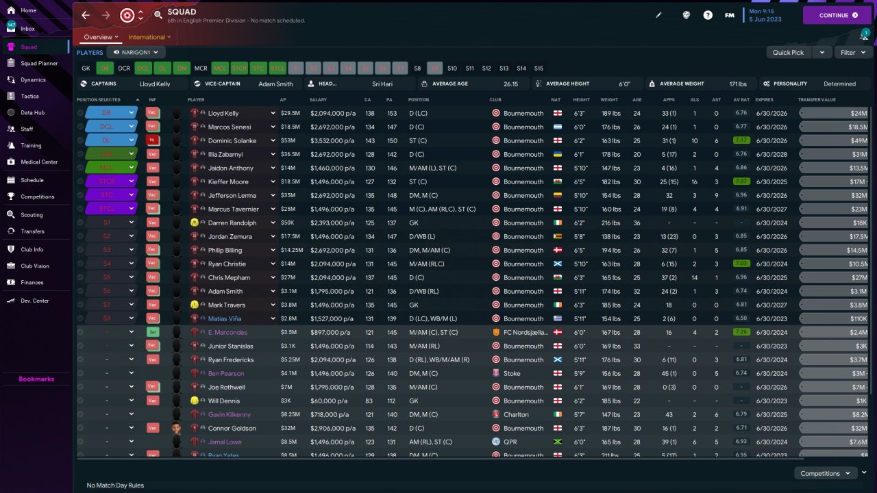Screen dimensions: 877x493
Task: Open the world globe icon
Action: (687, 15)
